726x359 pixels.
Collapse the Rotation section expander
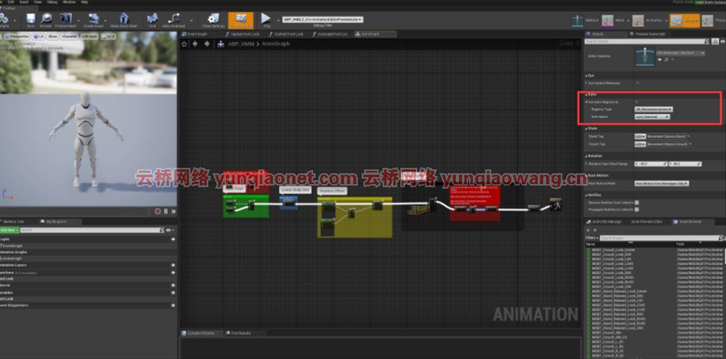587,156
